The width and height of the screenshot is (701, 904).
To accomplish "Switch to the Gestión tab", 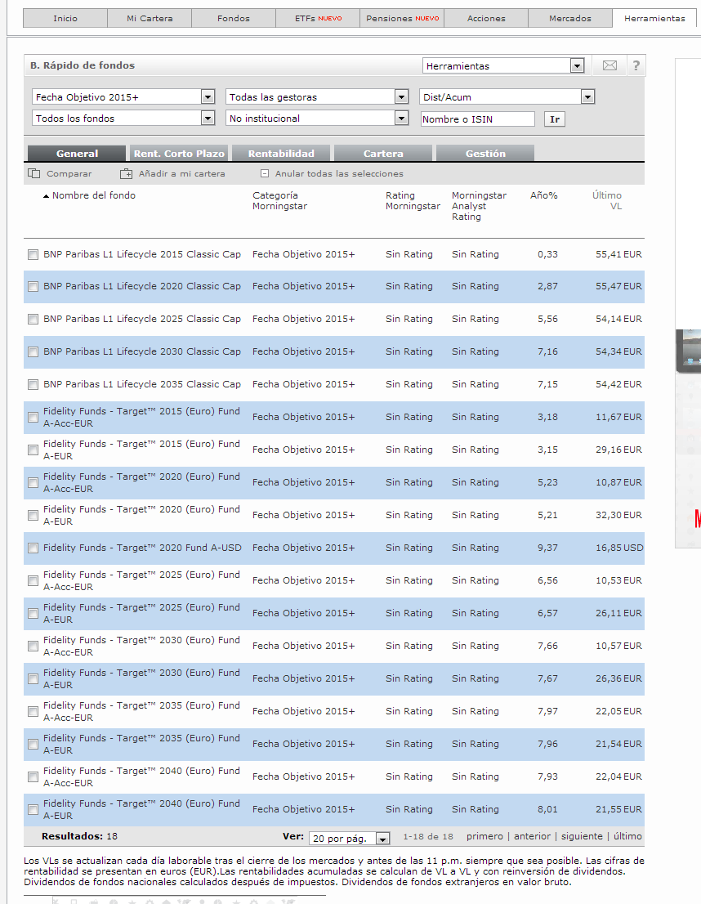I will click(485, 154).
